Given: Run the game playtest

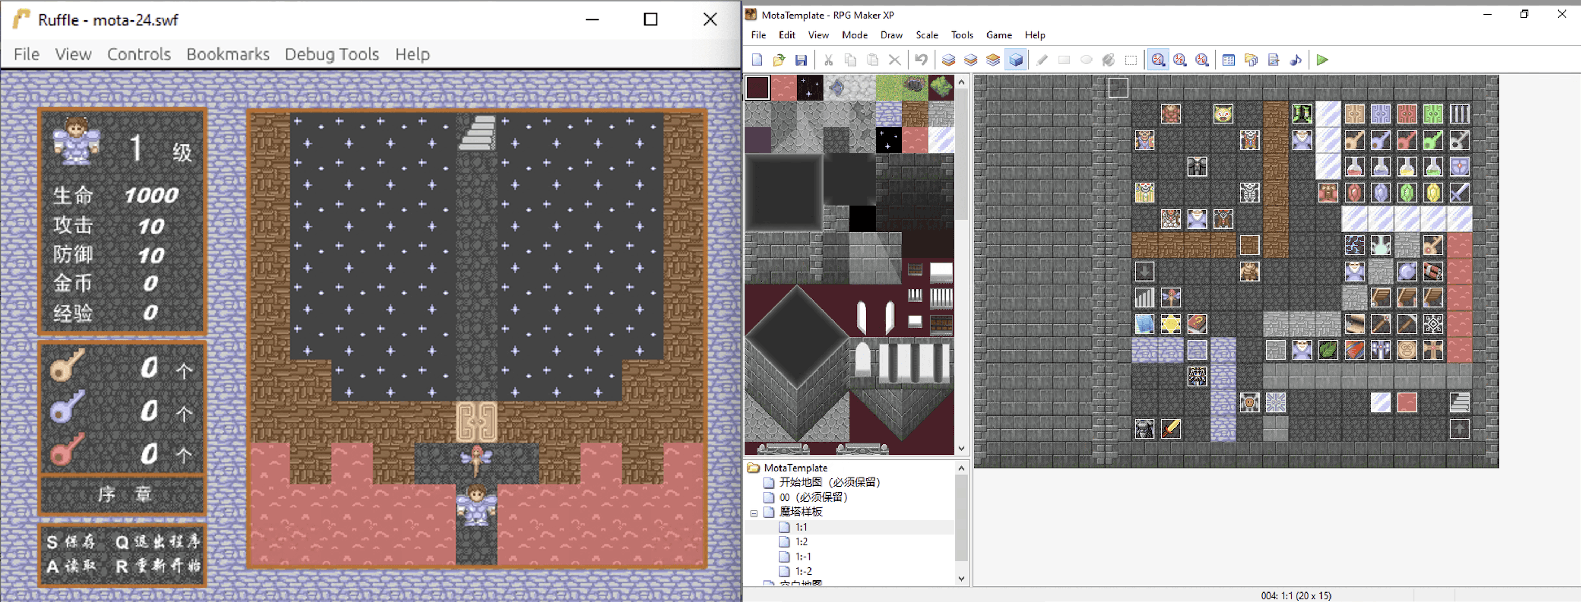Looking at the screenshot, I should tap(1322, 59).
